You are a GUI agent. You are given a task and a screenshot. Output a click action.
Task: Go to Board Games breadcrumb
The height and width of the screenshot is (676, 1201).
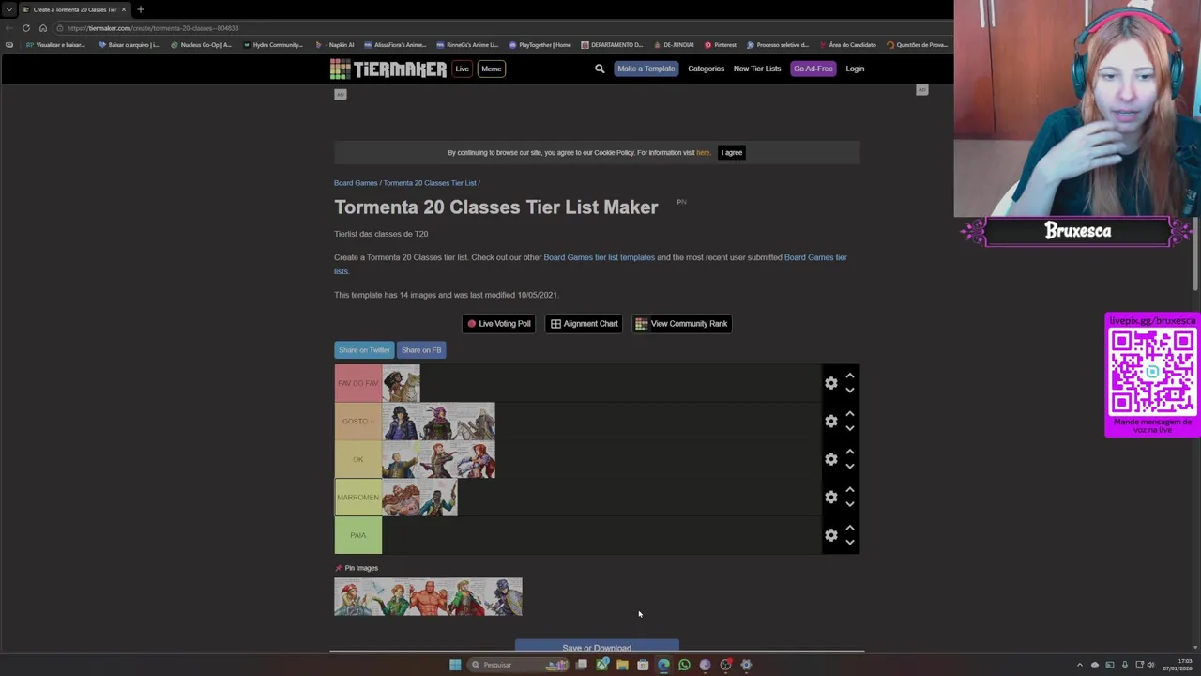356,183
